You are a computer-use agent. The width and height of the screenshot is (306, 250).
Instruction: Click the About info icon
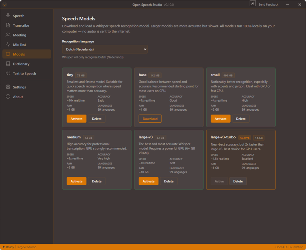coord(8,97)
